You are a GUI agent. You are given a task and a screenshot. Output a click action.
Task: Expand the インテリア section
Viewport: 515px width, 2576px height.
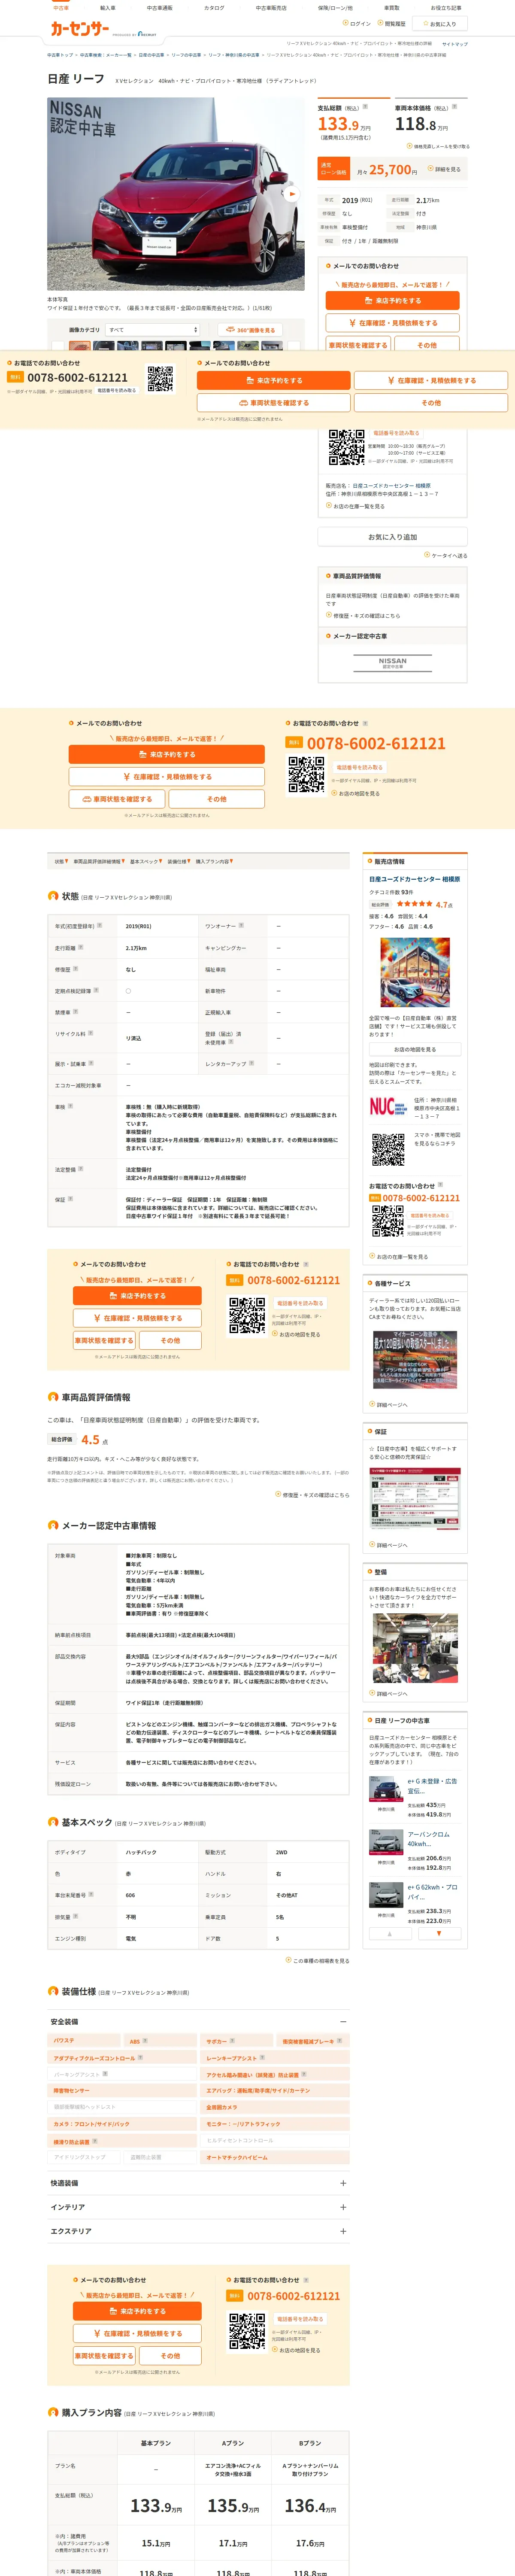click(x=343, y=2207)
